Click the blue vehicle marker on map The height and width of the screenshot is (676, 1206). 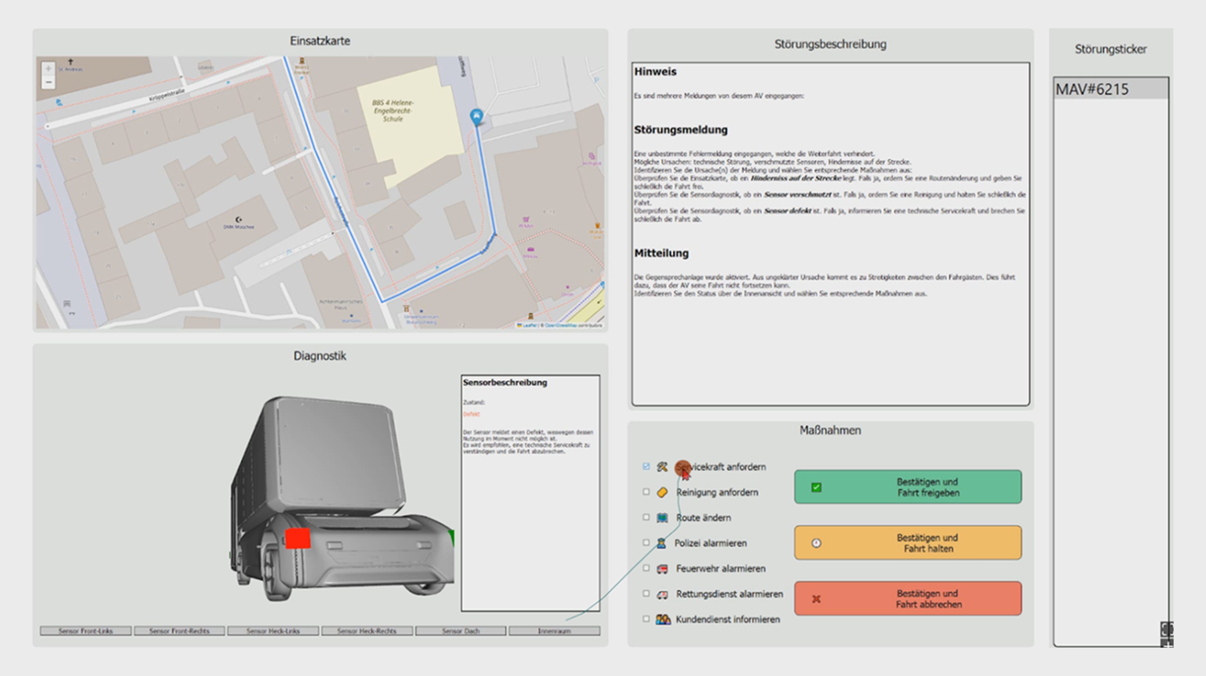[476, 116]
